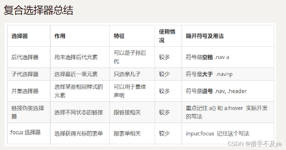Image resolution: width=286 pixels, height=150 pixels.
Task: Click the 用来选择后代元素 cell
Action: coord(80,57)
